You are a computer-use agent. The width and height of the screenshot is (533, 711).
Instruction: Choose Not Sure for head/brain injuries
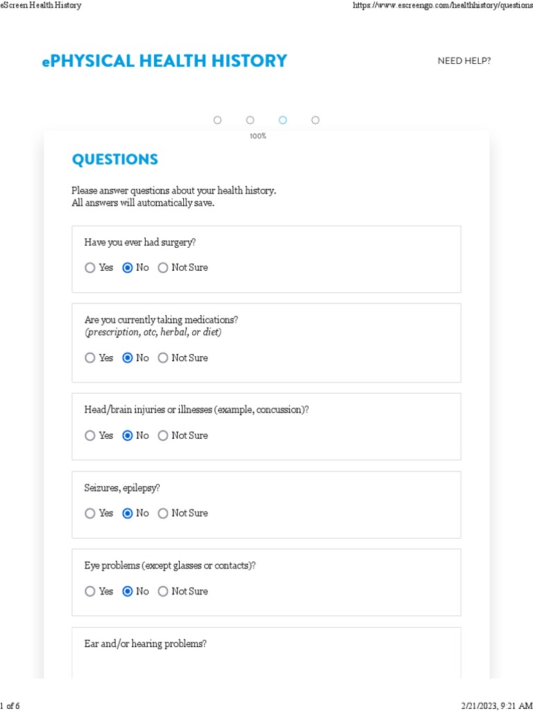[x=163, y=436]
